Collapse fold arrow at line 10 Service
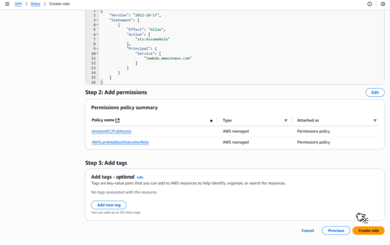This screenshot has height=245, width=390. coord(97,53)
